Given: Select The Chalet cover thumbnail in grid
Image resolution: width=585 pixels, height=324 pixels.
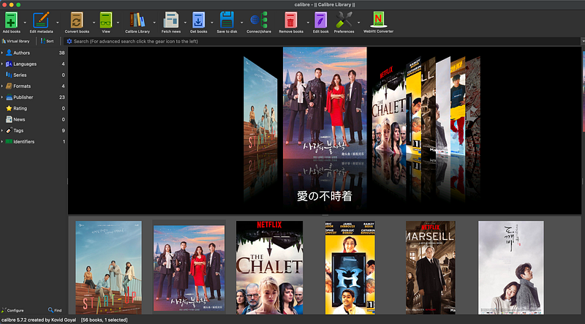Looking at the screenshot, I should (269, 267).
